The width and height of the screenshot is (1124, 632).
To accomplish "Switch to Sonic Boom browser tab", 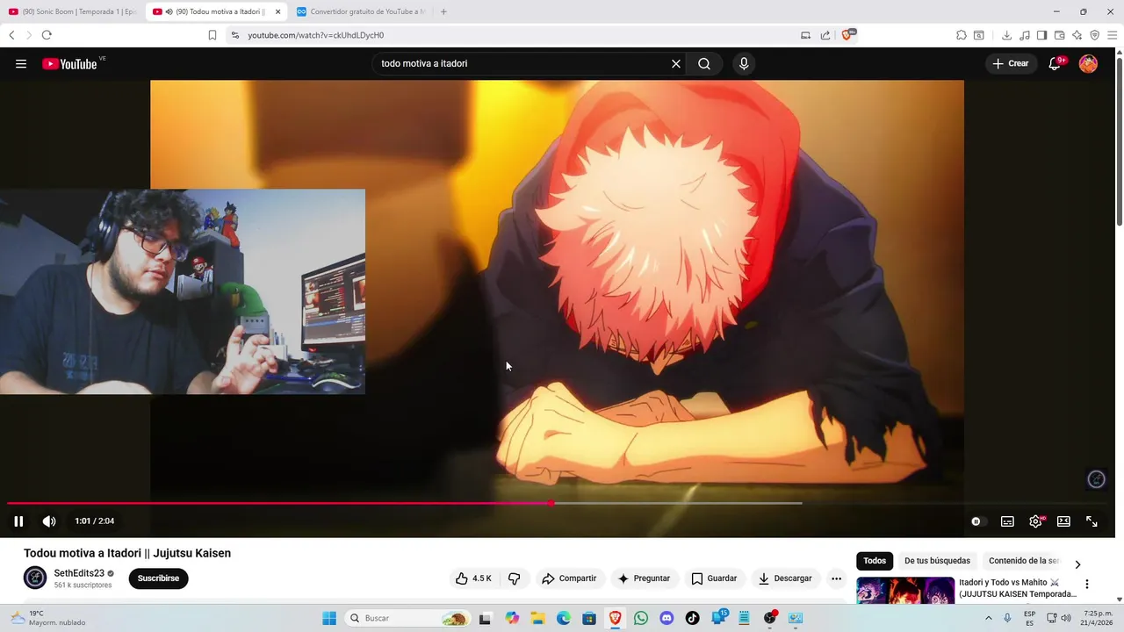I will click(72, 11).
